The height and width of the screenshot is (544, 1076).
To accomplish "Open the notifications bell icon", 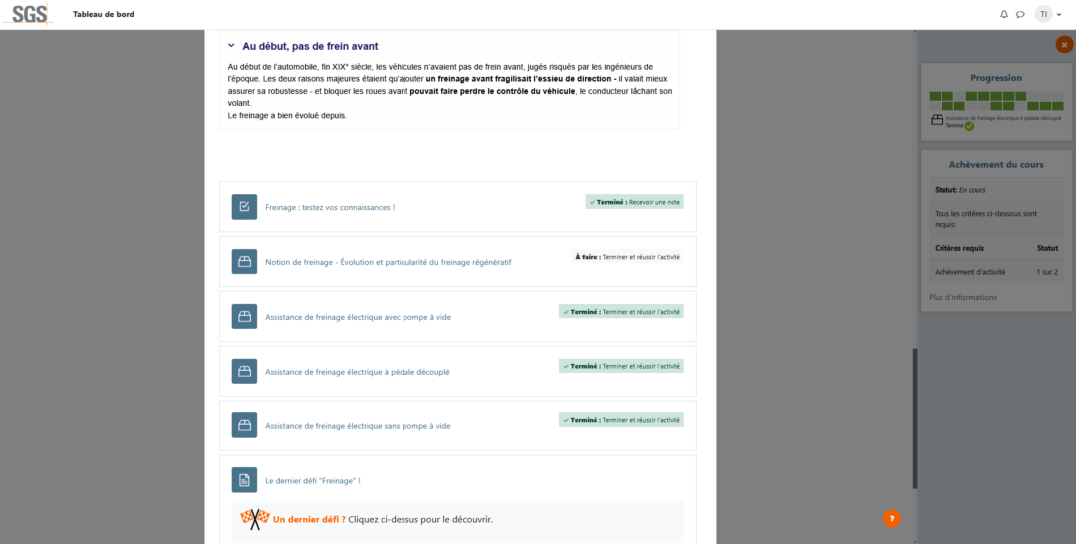I will [x=1004, y=14].
